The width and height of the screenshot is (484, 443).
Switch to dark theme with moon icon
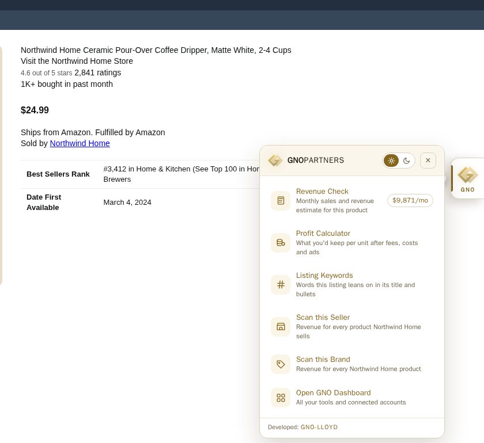coord(407,161)
